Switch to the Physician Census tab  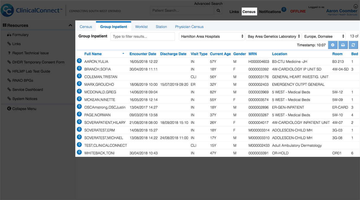click(189, 27)
